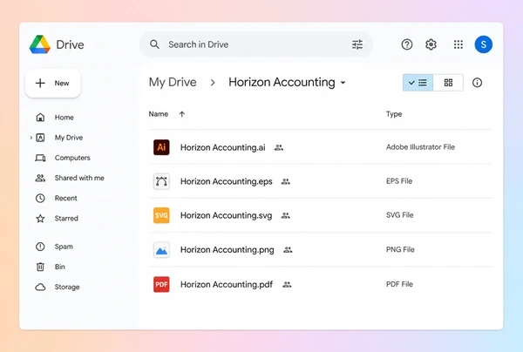523x352 pixels.
Task: Go to Home in sidebar
Action: 65,118
